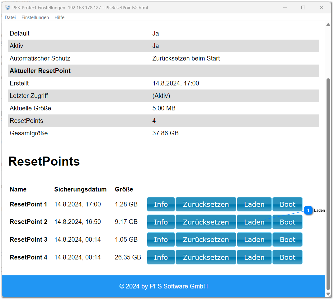The image size is (334, 300).
Task: Click Boot button for ResetPoint 2
Action: pos(287,222)
